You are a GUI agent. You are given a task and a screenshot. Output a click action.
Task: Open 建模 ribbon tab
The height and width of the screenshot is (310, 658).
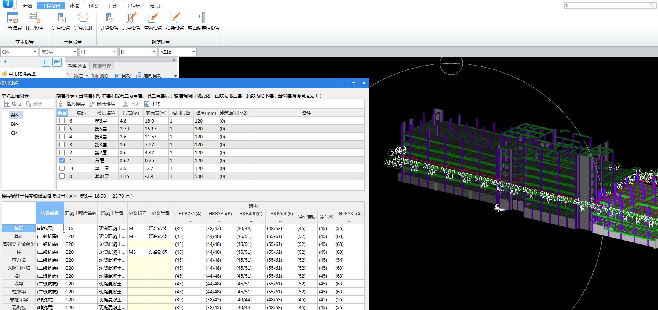[74, 6]
